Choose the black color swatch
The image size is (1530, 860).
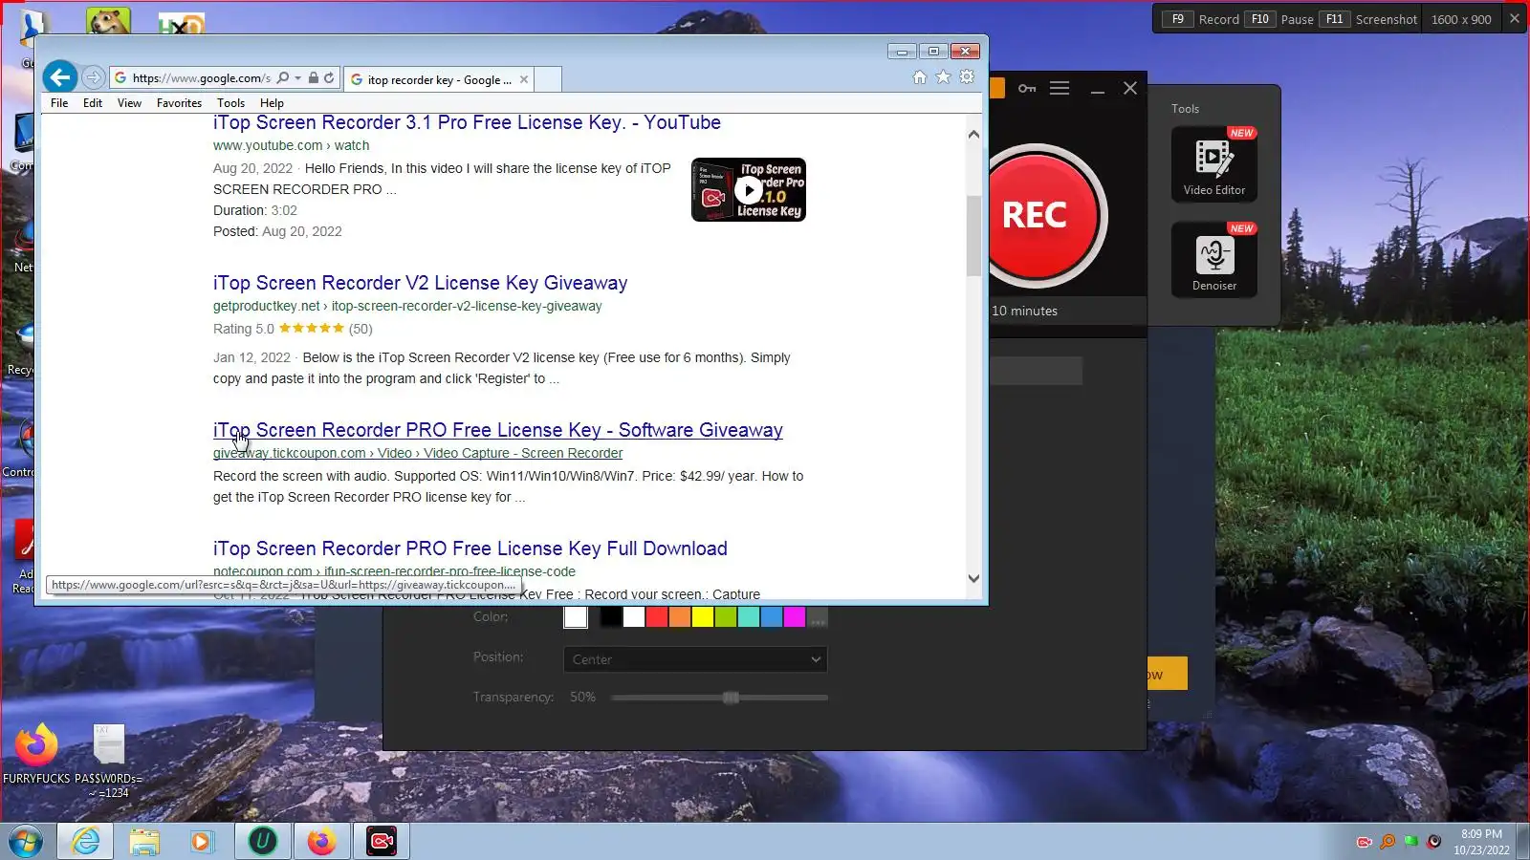click(x=610, y=617)
